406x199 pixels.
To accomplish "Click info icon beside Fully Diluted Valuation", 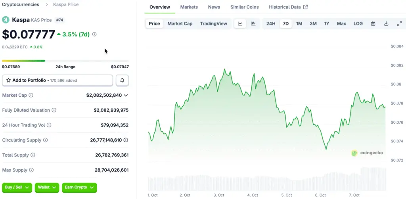I will [x=54, y=110].
